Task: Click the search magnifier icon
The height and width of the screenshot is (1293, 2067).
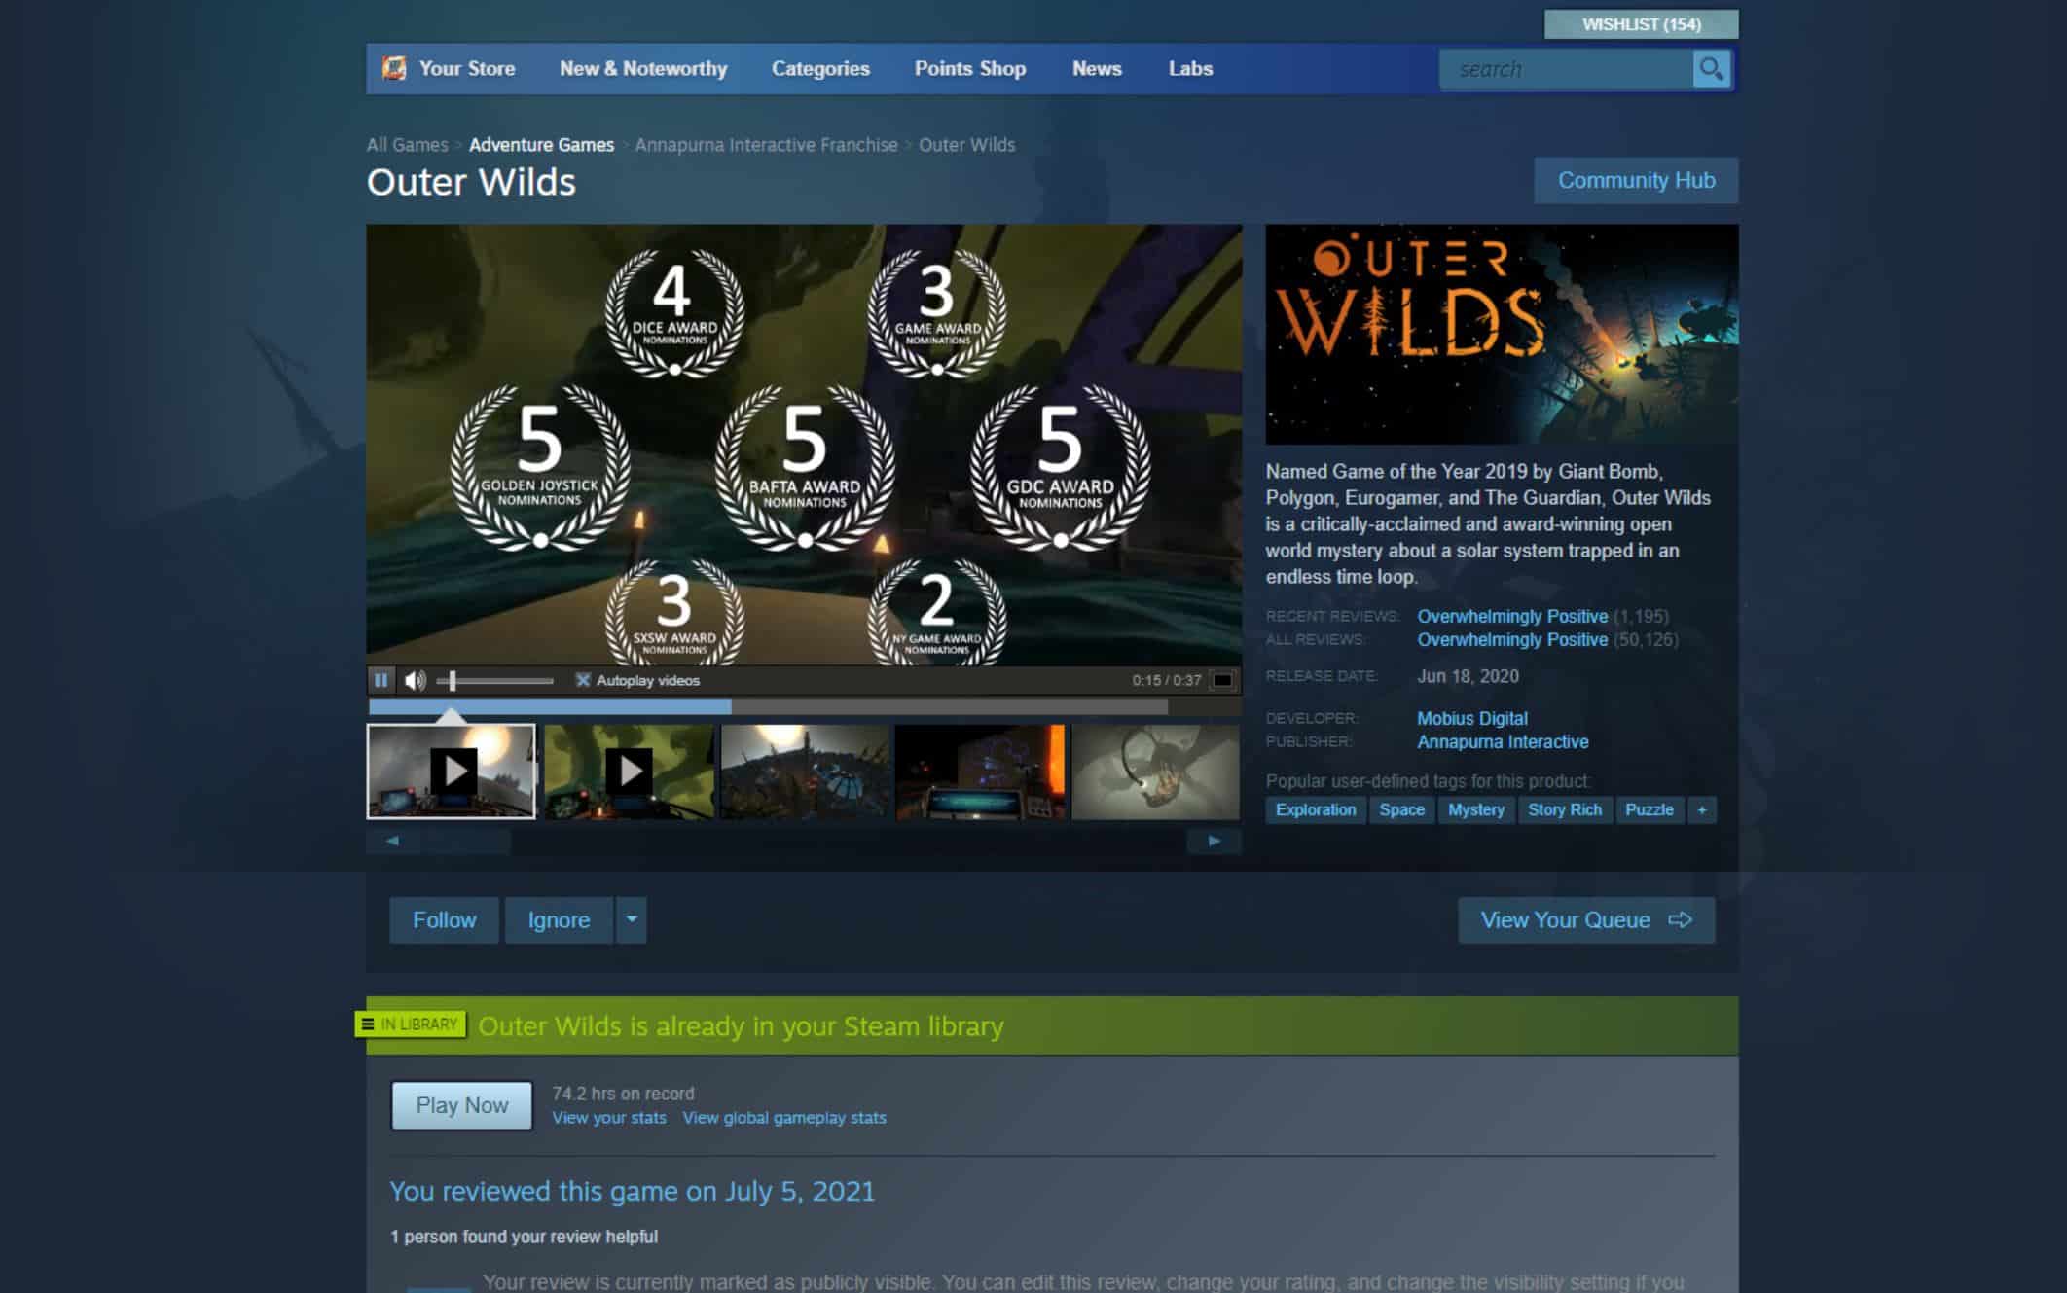Action: coord(1711,69)
